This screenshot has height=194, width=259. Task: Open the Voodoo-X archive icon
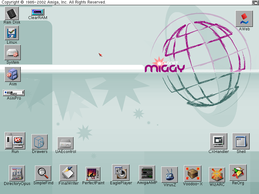pos(193,173)
